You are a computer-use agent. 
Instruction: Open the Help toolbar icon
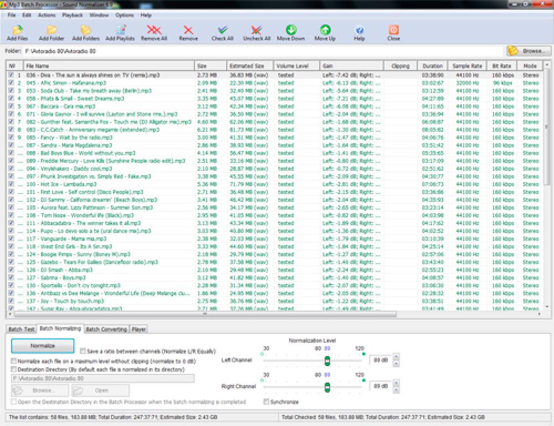tap(359, 31)
